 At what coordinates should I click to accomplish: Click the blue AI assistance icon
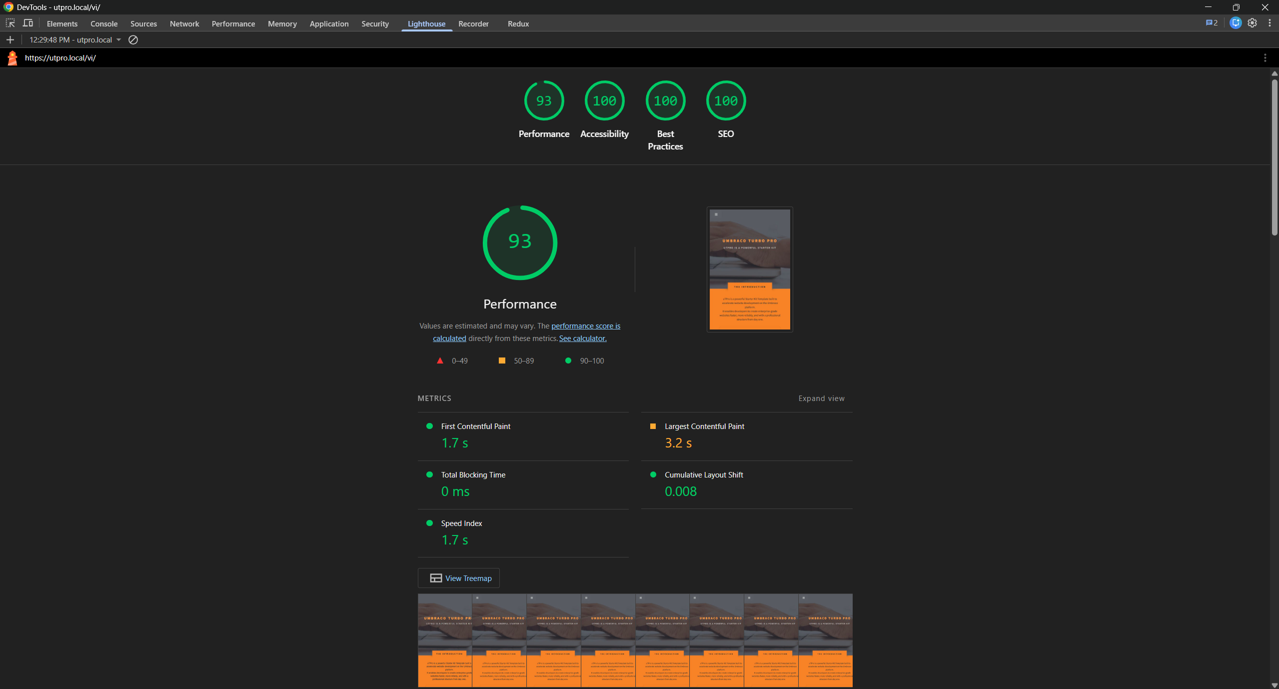point(1236,23)
